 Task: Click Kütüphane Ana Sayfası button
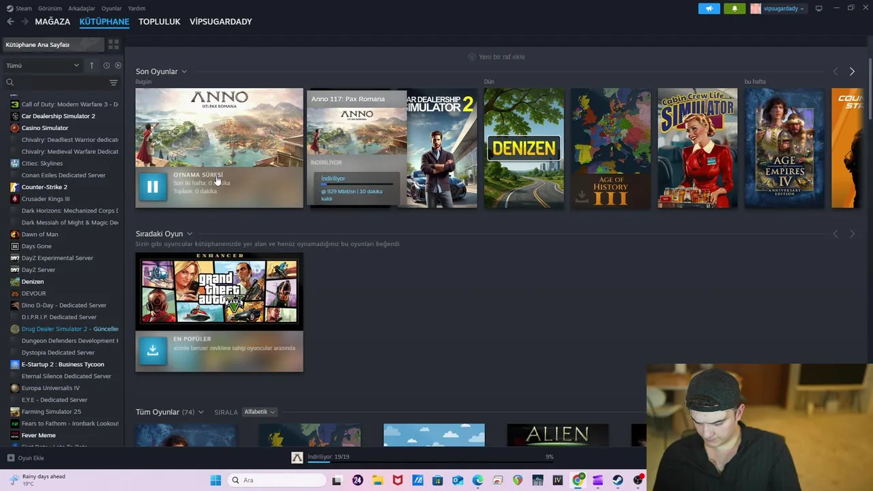click(x=53, y=44)
